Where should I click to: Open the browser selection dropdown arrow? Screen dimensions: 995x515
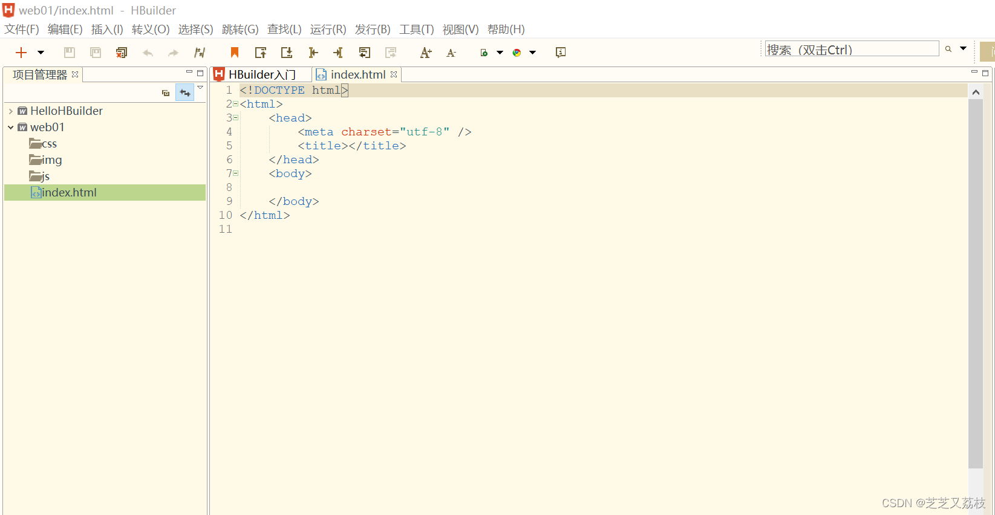point(532,53)
